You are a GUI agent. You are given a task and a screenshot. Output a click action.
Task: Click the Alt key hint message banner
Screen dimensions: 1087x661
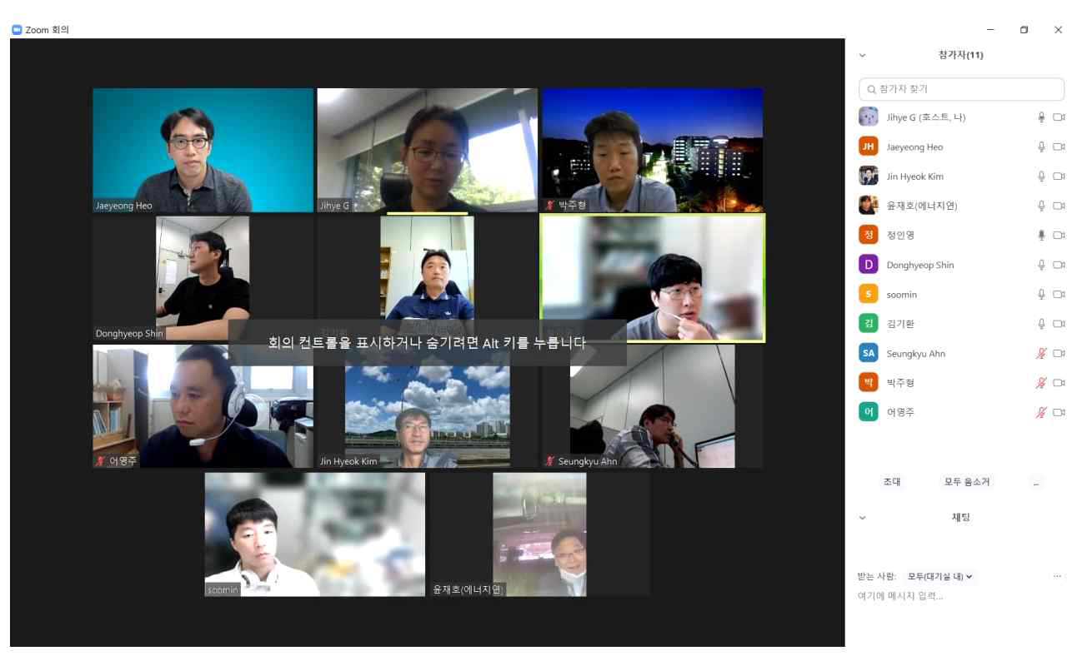coord(427,342)
